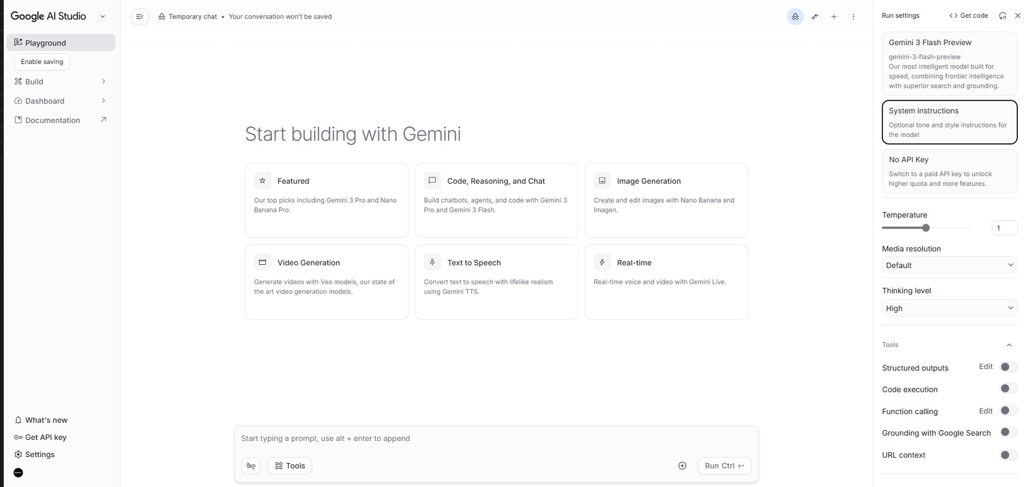This screenshot has height=487, width=1028.
Task: Open the Gemini 3 Flash Preview model selector
Action: coord(949,64)
